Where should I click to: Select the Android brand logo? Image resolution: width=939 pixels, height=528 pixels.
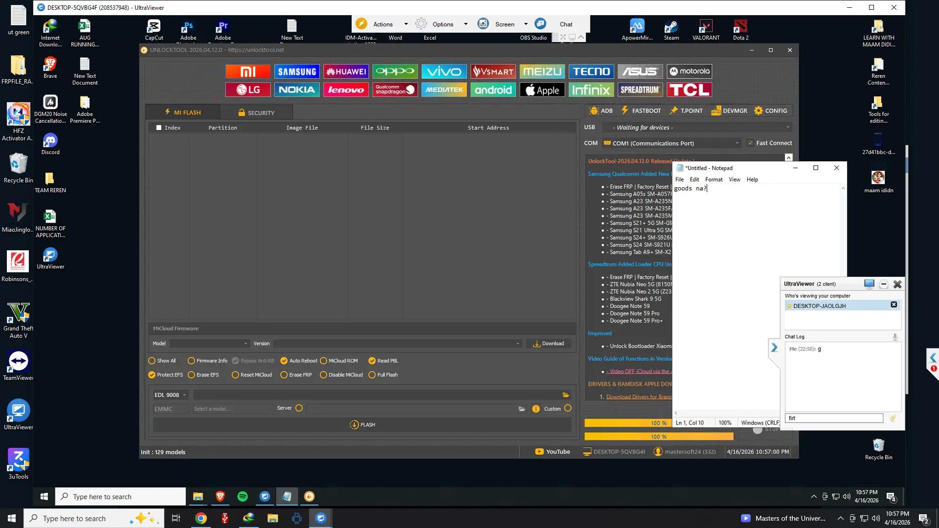pos(493,90)
